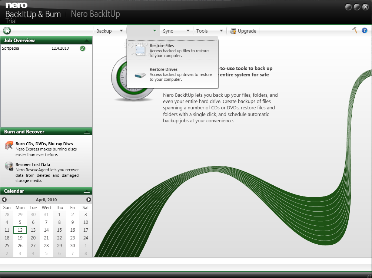
Task: Select April 10 in the calendar
Action: tap(86, 222)
